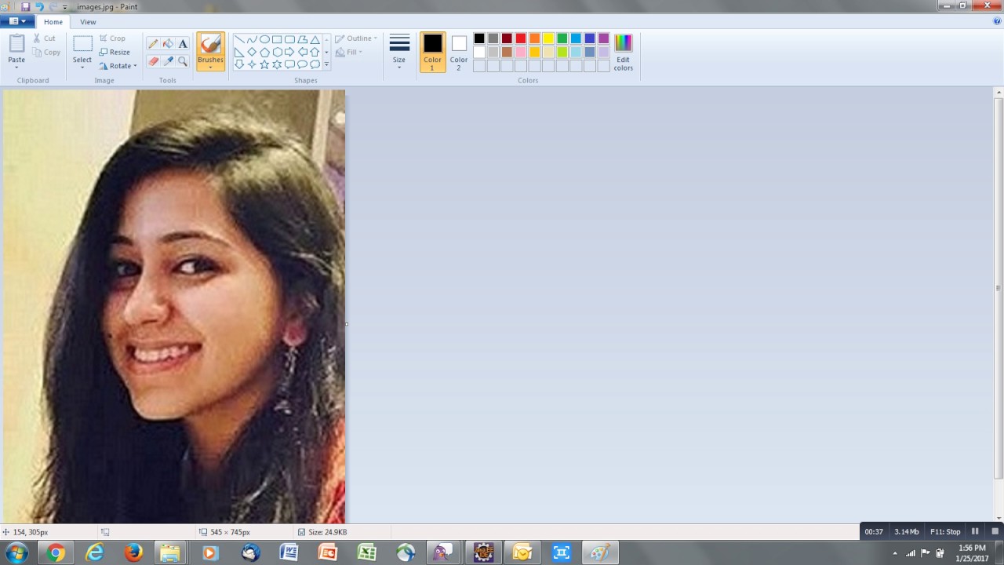The width and height of the screenshot is (1004, 565).
Task: Expand the Shapes gallery More arrow
Action: 326,65
